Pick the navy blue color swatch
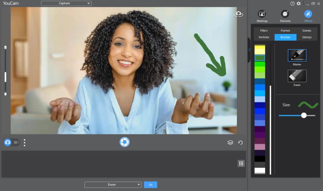This screenshot has width=323, height=191. pyautogui.click(x=260, y=105)
